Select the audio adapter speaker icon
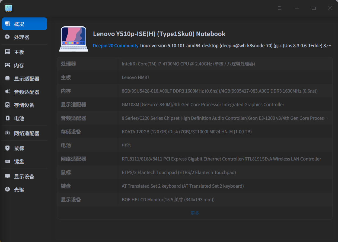Viewport: 338px width, 242px height. pyautogui.click(x=7, y=92)
